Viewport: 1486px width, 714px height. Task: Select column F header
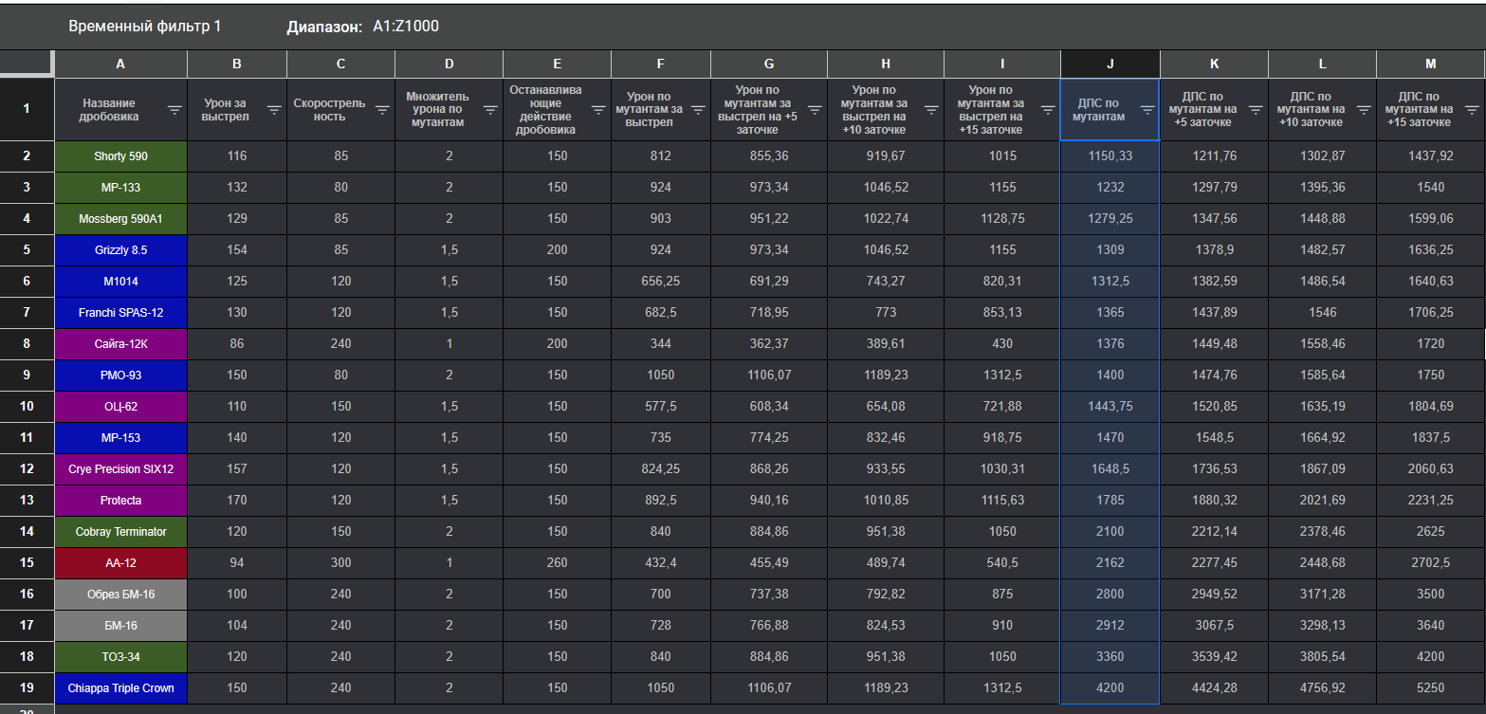click(x=660, y=64)
